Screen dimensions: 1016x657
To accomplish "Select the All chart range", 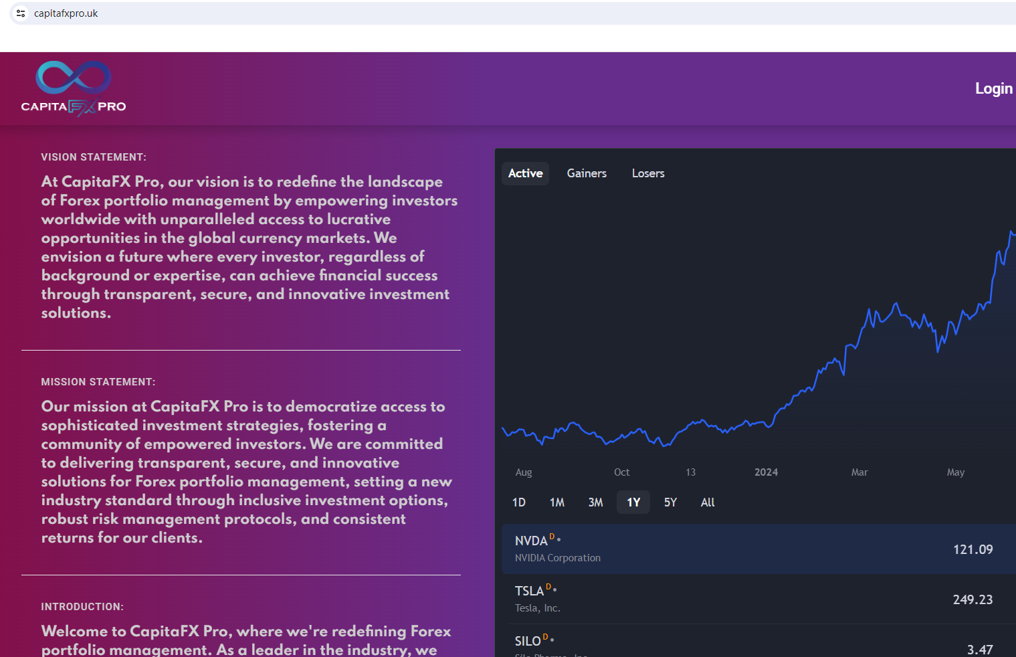I will pos(708,502).
